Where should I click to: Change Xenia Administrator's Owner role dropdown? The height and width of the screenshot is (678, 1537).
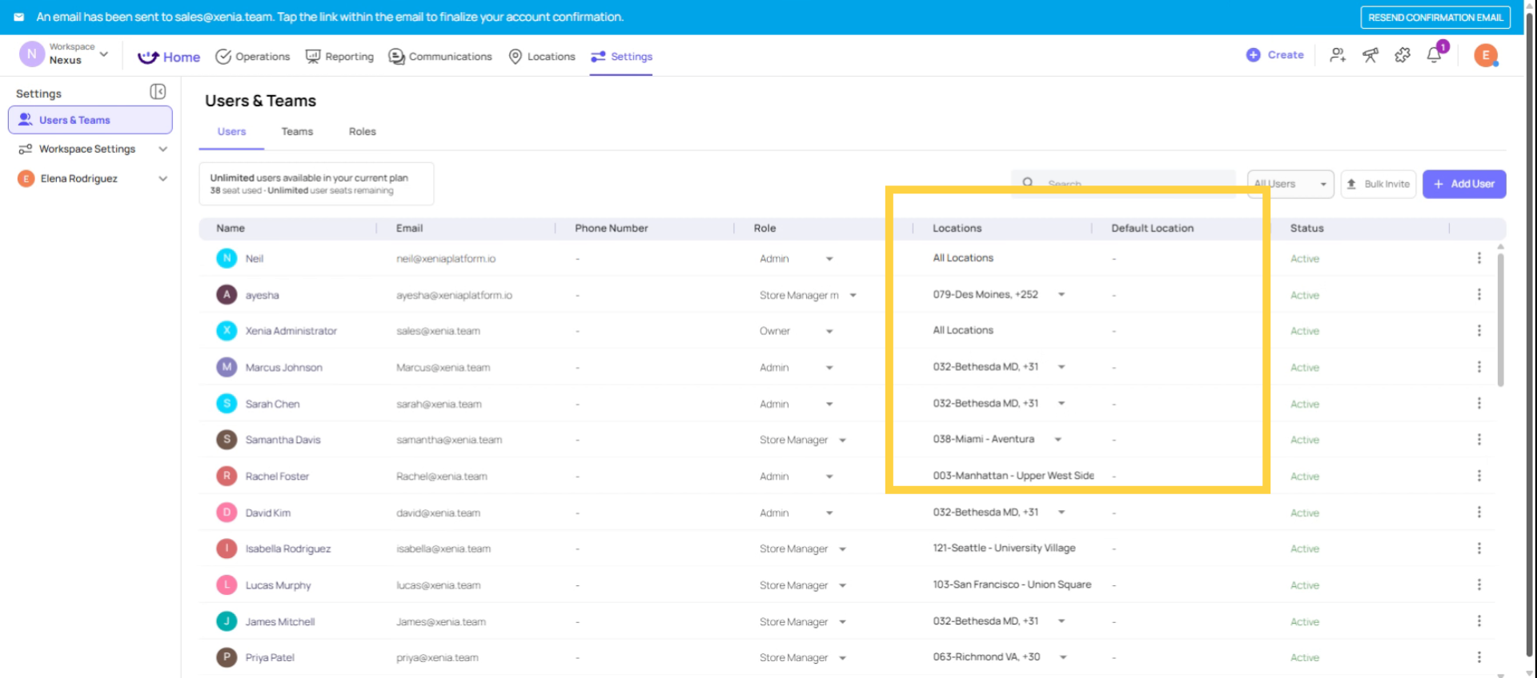coord(829,331)
